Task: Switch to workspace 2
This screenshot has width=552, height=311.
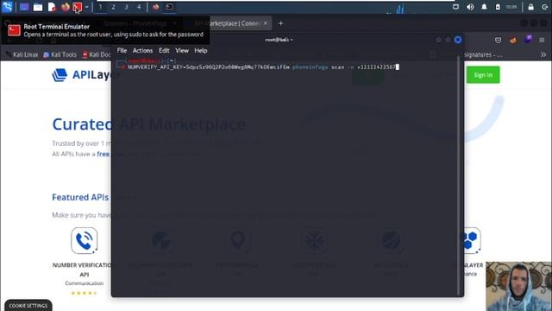Action: (113, 7)
